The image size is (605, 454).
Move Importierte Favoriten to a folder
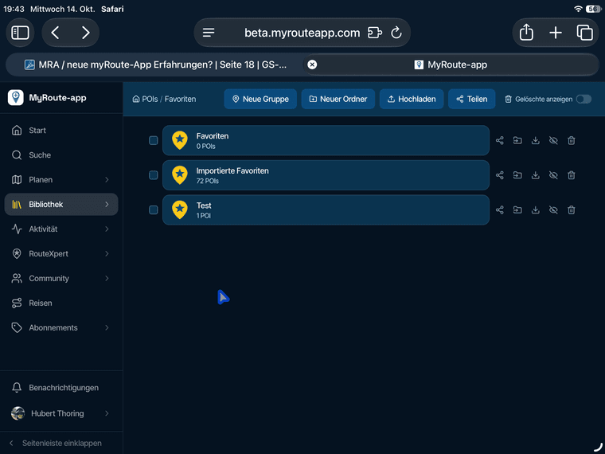pyautogui.click(x=517, y=175)
